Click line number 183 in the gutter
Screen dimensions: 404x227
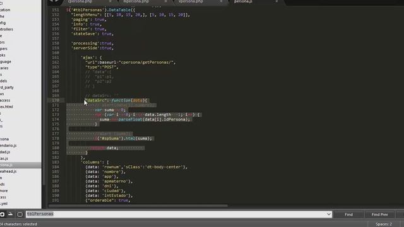pos(56,162)
